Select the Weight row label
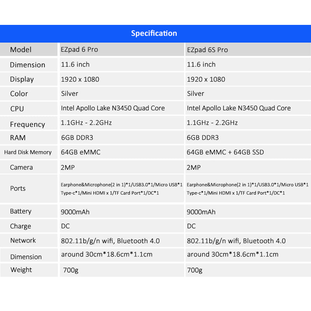Viewport: 311px width, 311px height. (21, 270)
